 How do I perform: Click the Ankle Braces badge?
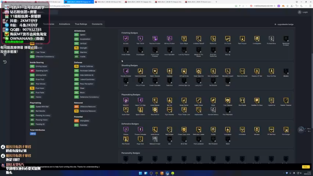[155, 129]
